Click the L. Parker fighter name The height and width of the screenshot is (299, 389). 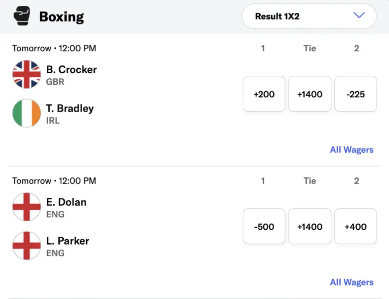coord(68,241)
